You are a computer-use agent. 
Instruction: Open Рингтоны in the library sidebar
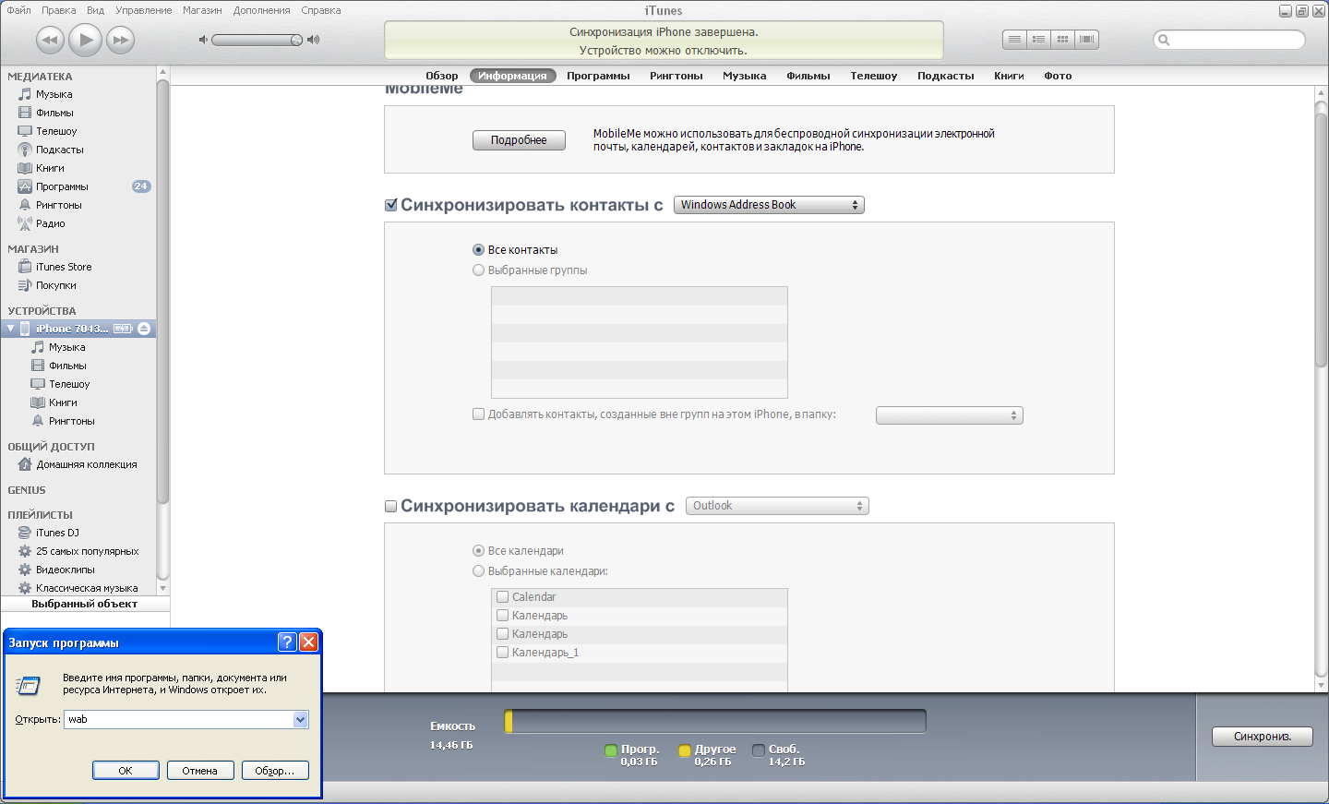click(58, 205)
